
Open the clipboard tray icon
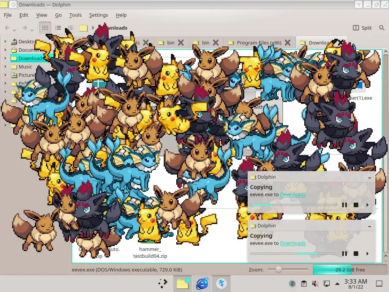(304, 283)
